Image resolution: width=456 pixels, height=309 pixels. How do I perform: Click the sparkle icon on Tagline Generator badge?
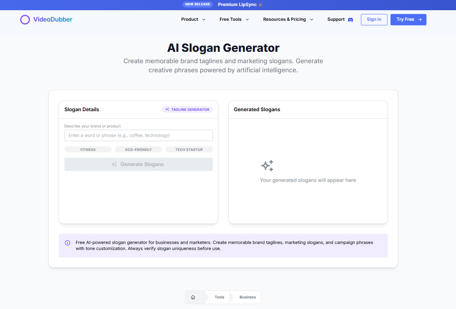pyautogui.click(x=167, y=109)
